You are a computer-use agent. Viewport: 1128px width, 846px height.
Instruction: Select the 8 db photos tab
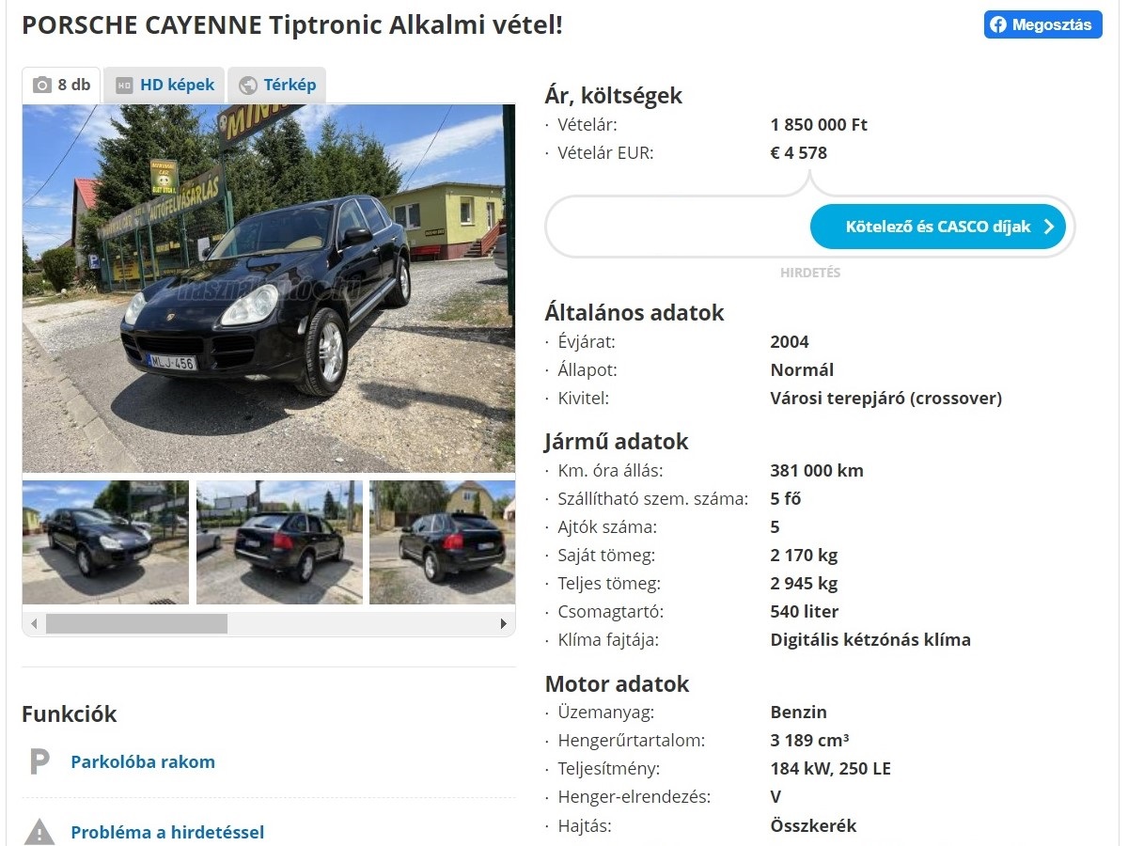[x=61, y=85]
